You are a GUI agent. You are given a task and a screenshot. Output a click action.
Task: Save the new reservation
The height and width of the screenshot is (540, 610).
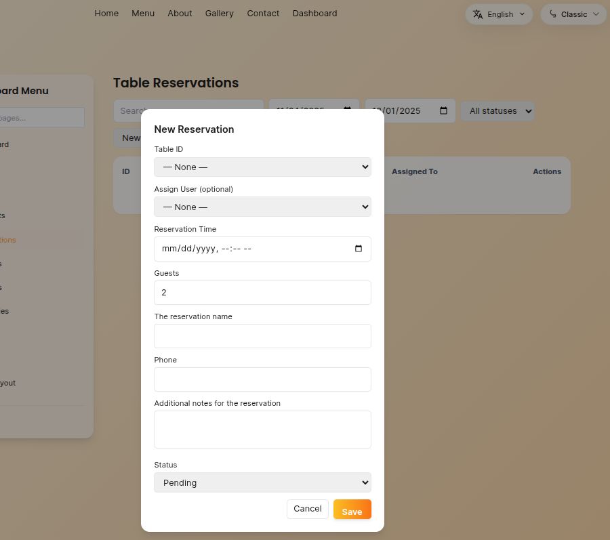point(352,510)
